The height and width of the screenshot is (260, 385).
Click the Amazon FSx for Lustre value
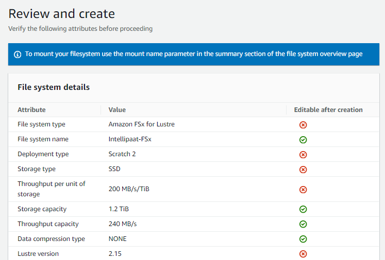point(141,124)
